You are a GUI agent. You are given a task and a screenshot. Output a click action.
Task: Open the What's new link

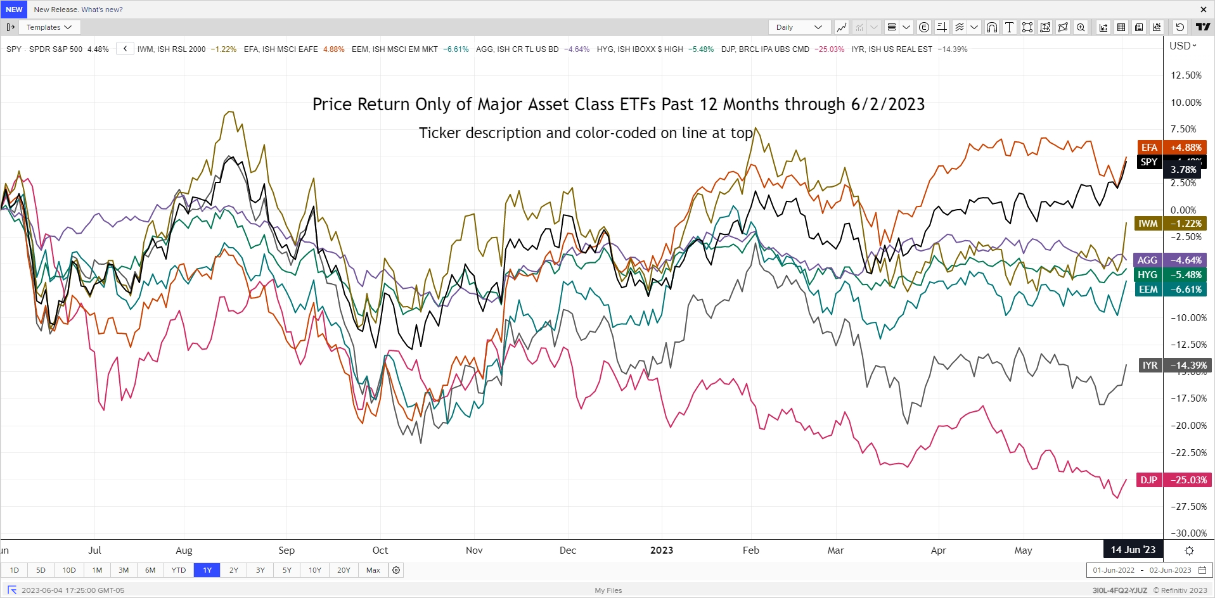click(x=102, y=10)
